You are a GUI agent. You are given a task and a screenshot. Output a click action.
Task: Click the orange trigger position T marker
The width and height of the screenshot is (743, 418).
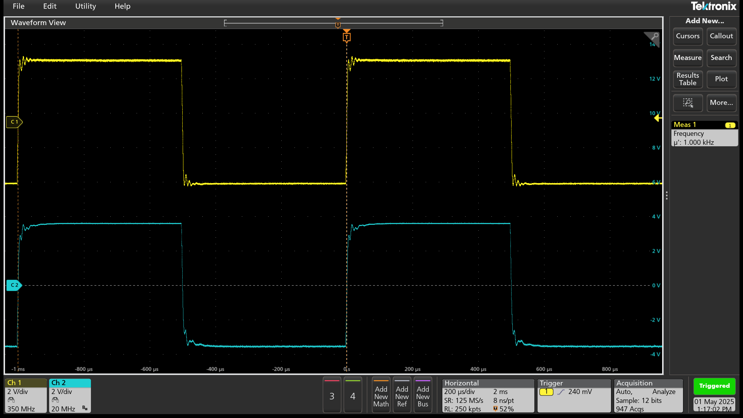[x=346, y=37]
